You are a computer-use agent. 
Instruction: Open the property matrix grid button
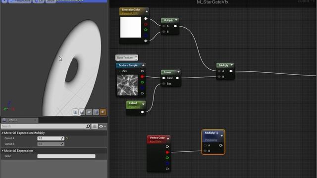coord(95,127)
